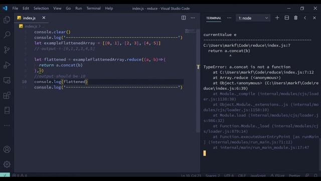Click on 'return a.concat(b)' in the editor

pos(61,65)
